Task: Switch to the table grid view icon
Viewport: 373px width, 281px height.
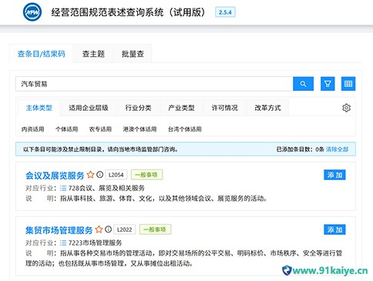Action: coord(348,84)
